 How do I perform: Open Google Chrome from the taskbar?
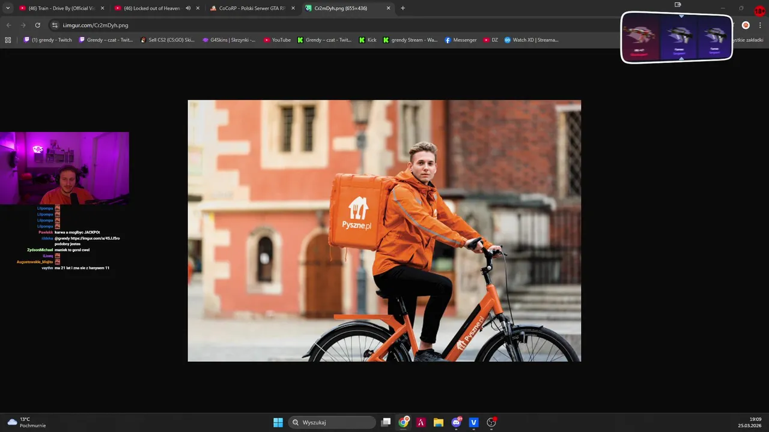point(404,422)
